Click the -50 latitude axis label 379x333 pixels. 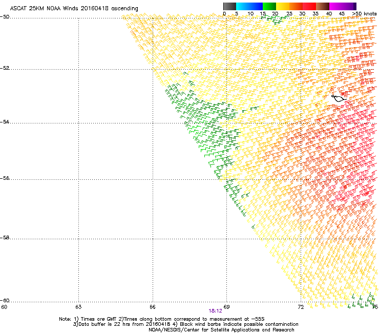(x=5, y=17)
